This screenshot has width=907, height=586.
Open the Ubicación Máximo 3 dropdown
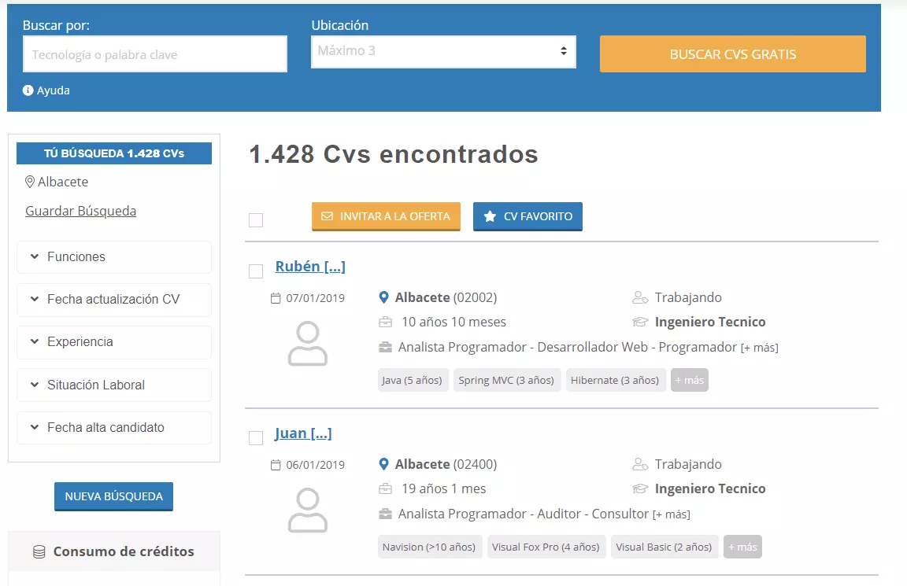coord(443,50)
